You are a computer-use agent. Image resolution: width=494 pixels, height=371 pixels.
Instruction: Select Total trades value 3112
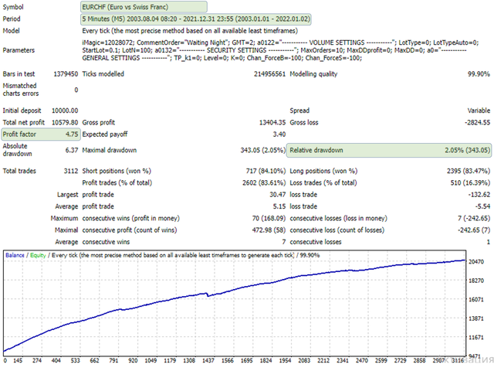(71, 171)
